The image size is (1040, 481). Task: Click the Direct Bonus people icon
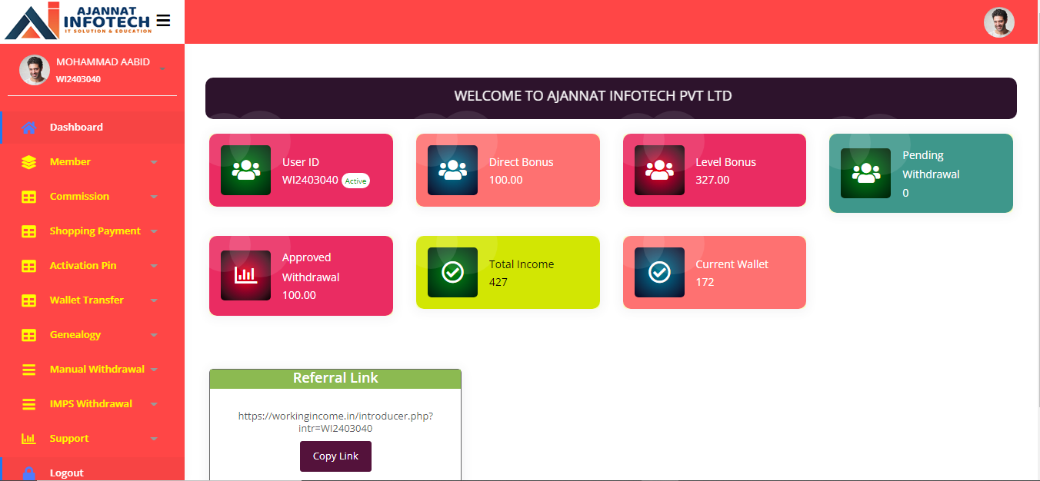point(452,170)
